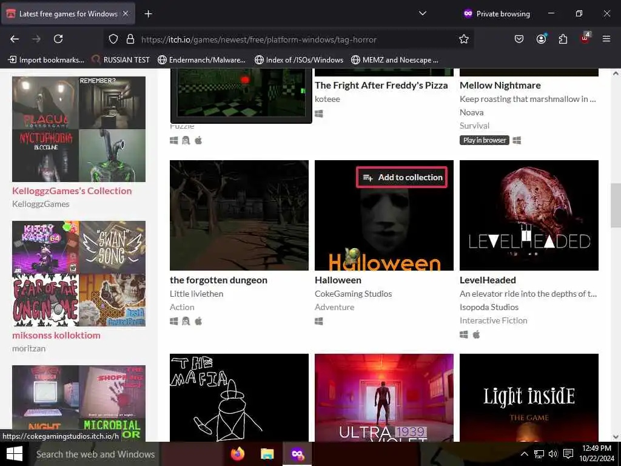Open the Action Center notifications icon

coord(568,454)
